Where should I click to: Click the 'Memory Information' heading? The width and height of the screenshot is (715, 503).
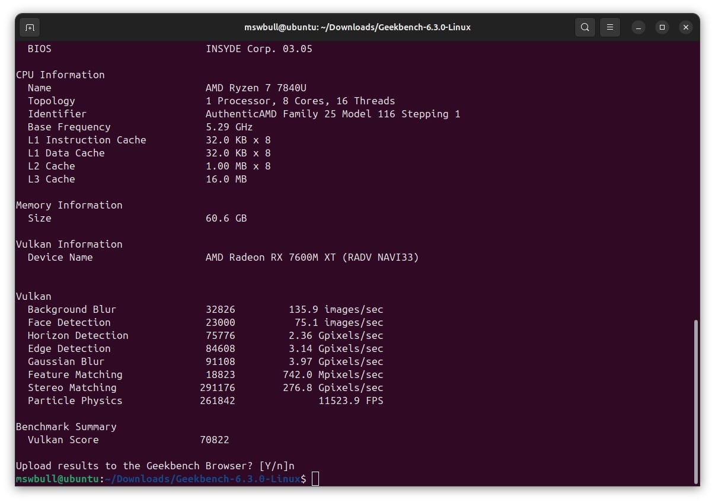[69, 205]
